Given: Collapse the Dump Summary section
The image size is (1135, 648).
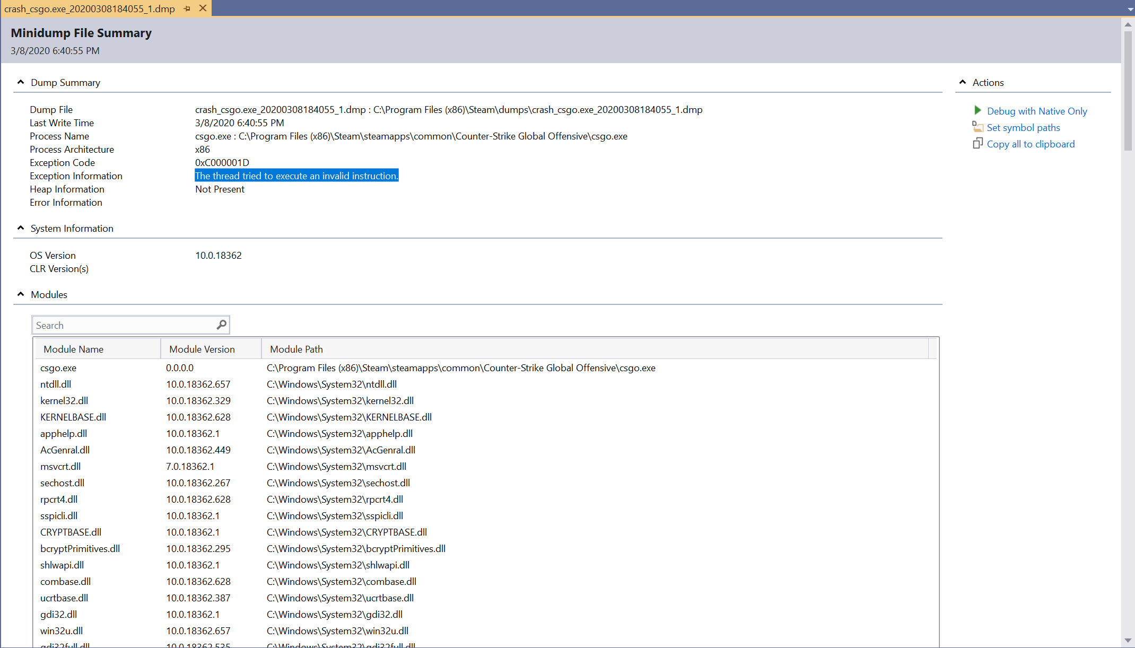Looking at the screenshot, I should tap(21, 82).
